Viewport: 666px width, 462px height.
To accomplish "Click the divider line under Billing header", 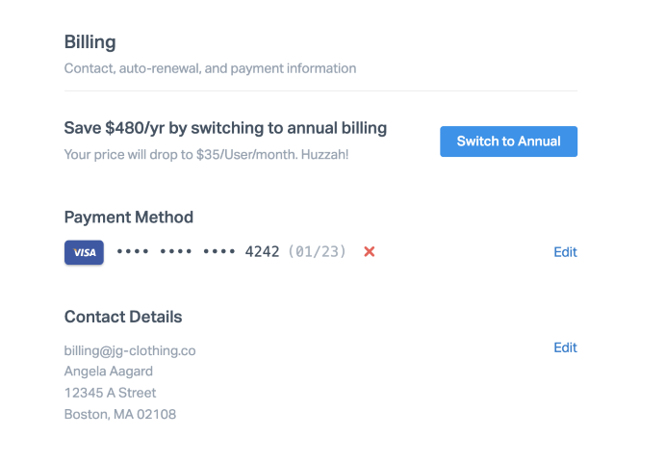I will 320,91.
